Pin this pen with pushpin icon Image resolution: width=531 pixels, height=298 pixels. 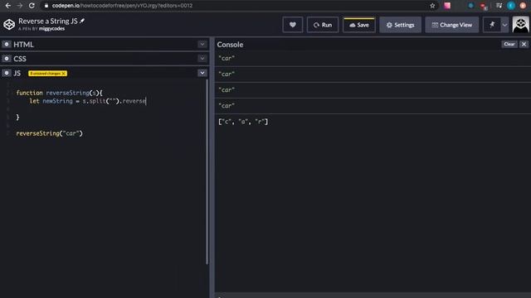492,25
